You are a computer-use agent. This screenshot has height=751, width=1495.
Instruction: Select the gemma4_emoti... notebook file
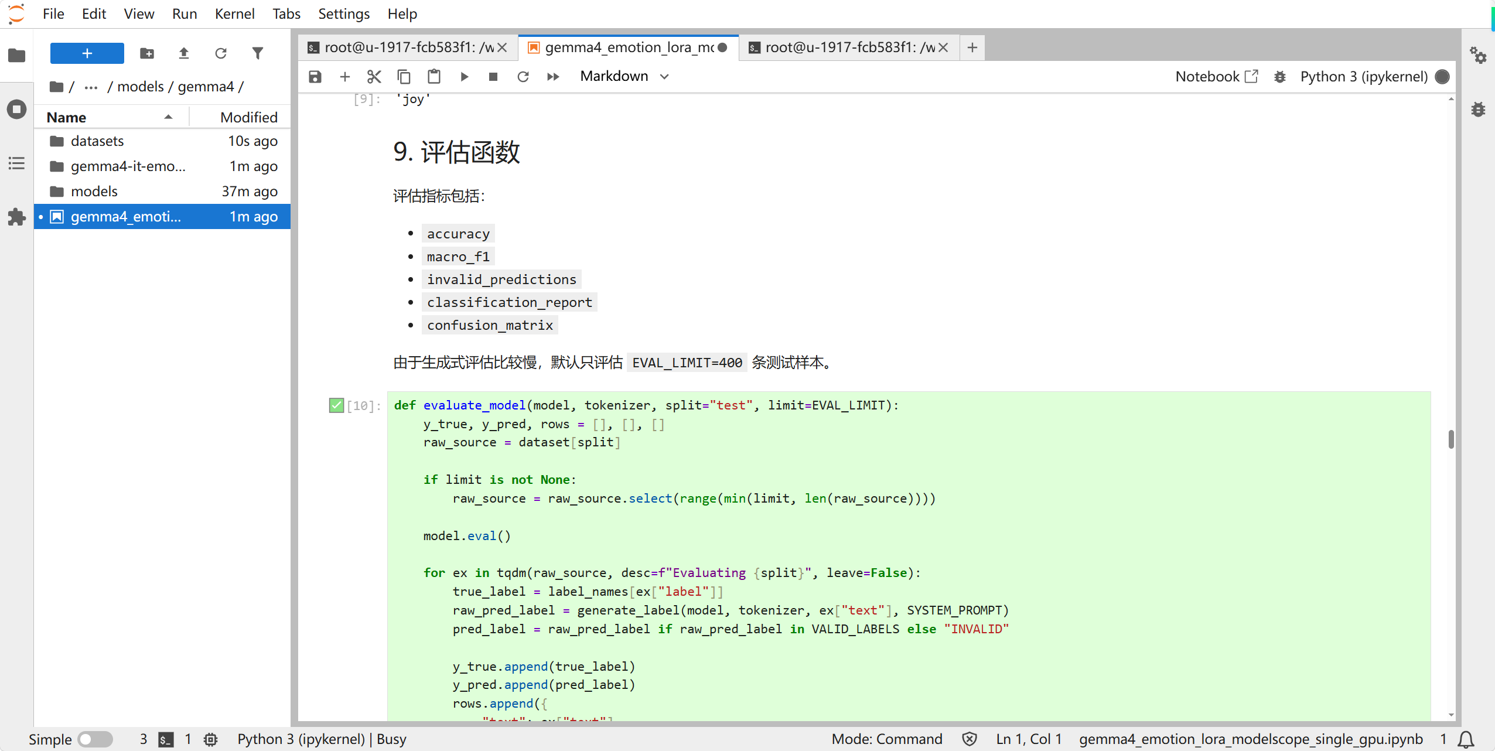click(162, 217)
